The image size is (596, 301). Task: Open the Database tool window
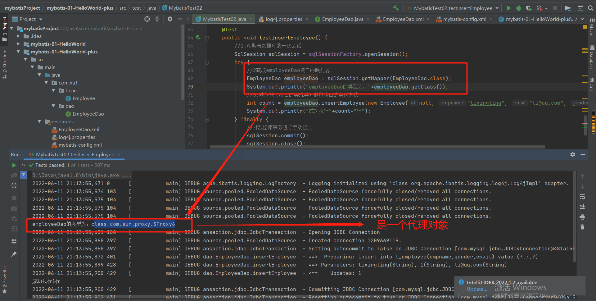coord(592,57)
